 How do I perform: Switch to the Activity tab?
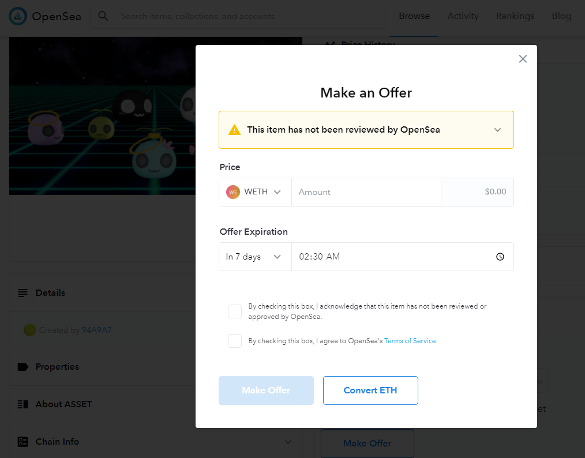(463, 16)
